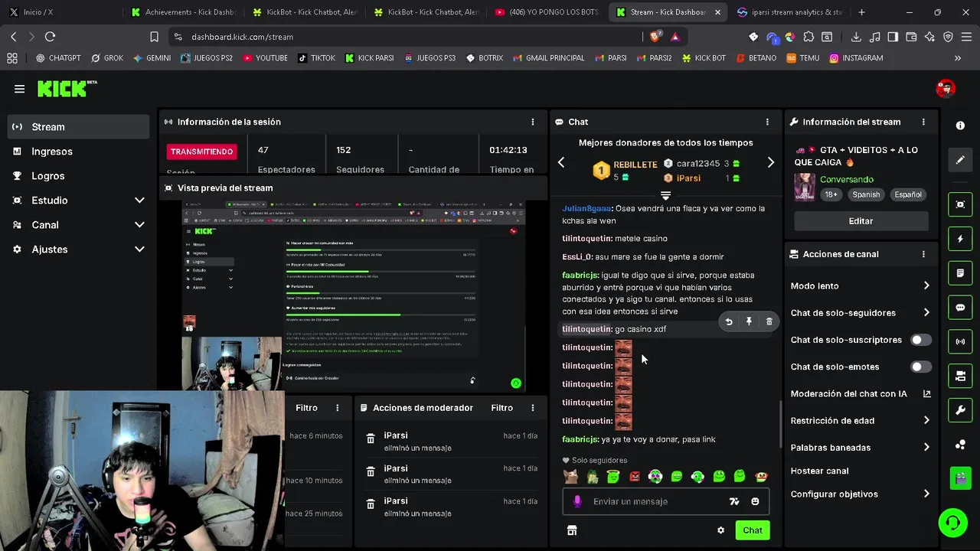Expand the overflow bookmarks chevron
This screenshot has width=980, height=551.
[957, 58]
